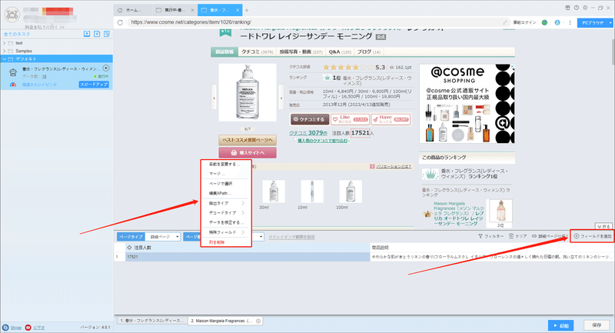
Task: Expand the デコードタイプ submenu
Action: 226,212
